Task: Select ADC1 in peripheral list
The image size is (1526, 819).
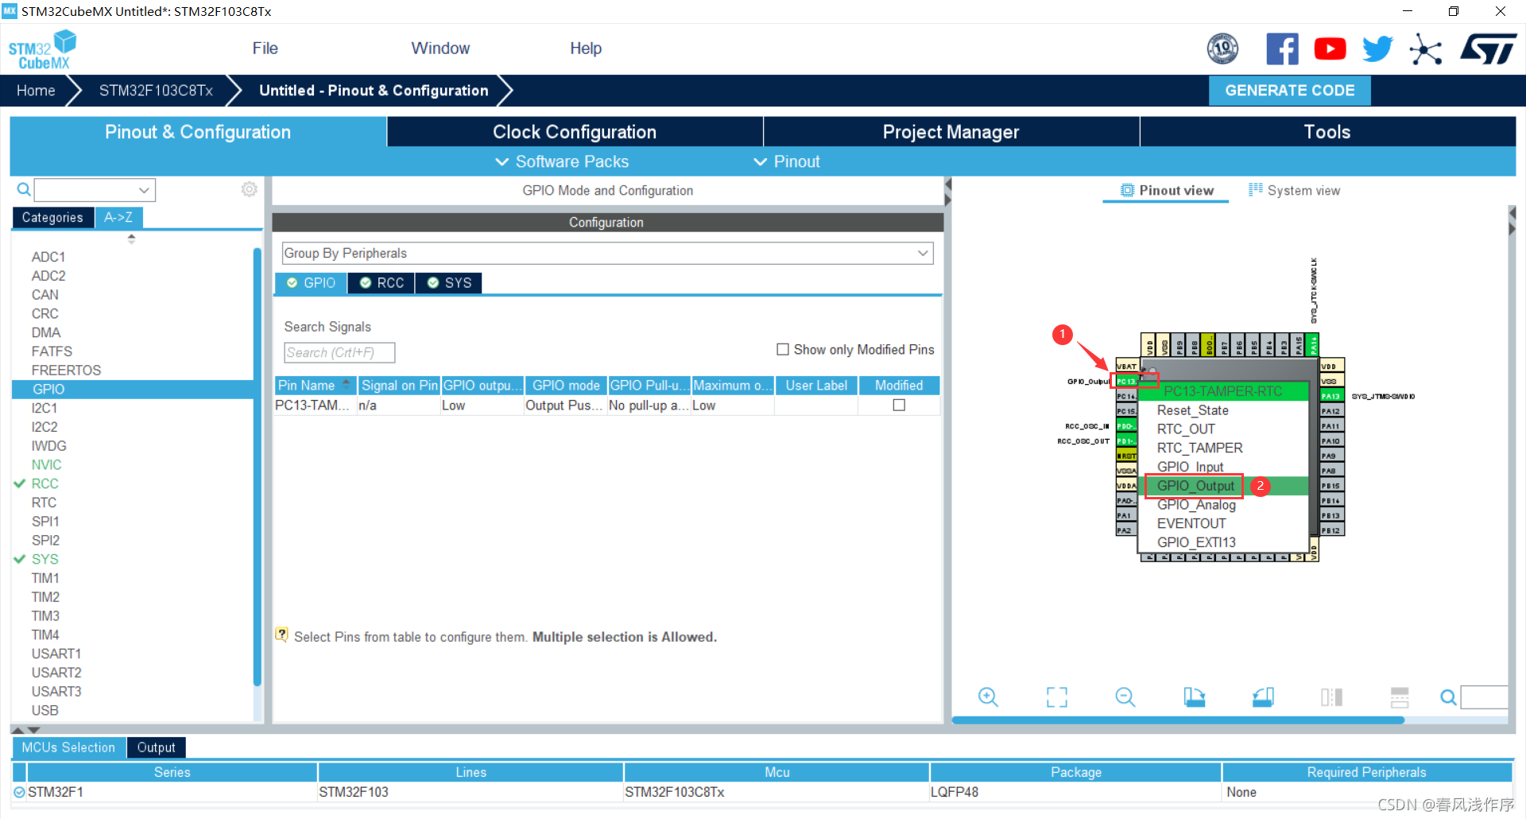Action: point(48,257)
